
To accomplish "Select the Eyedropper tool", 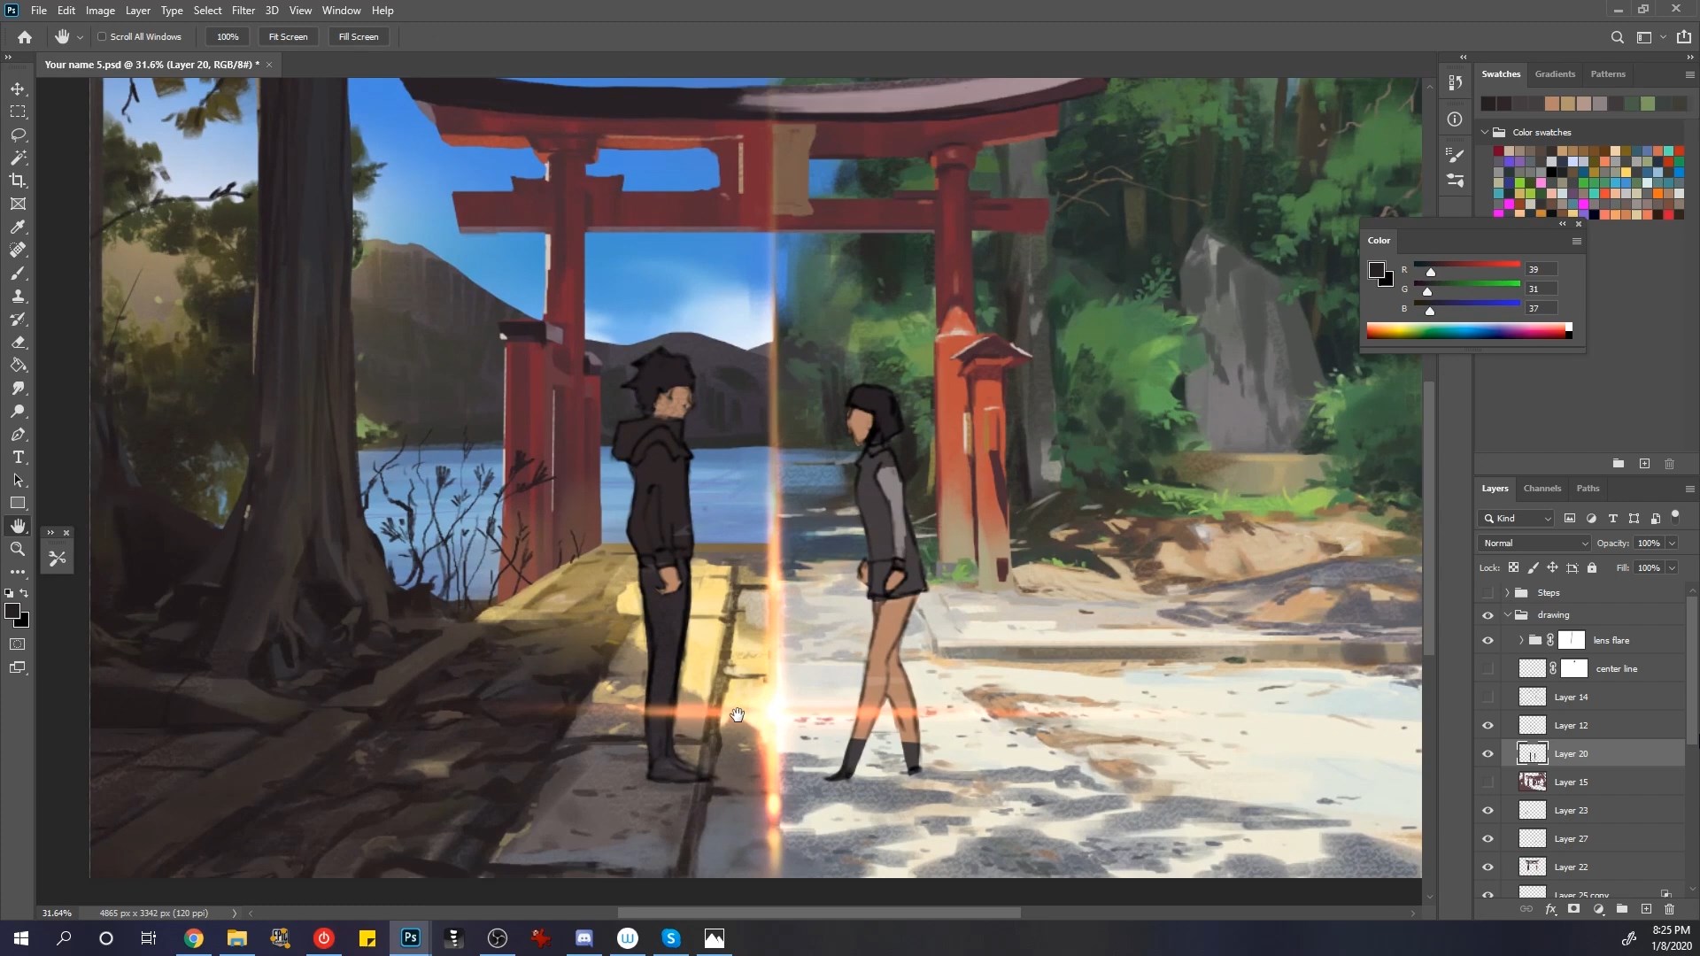I will point(18,227).
